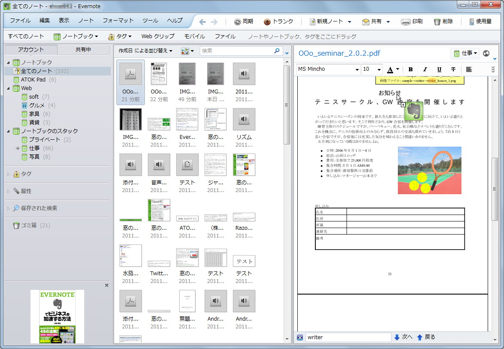Find previous match with 戻る

click(x=426, y=337)
